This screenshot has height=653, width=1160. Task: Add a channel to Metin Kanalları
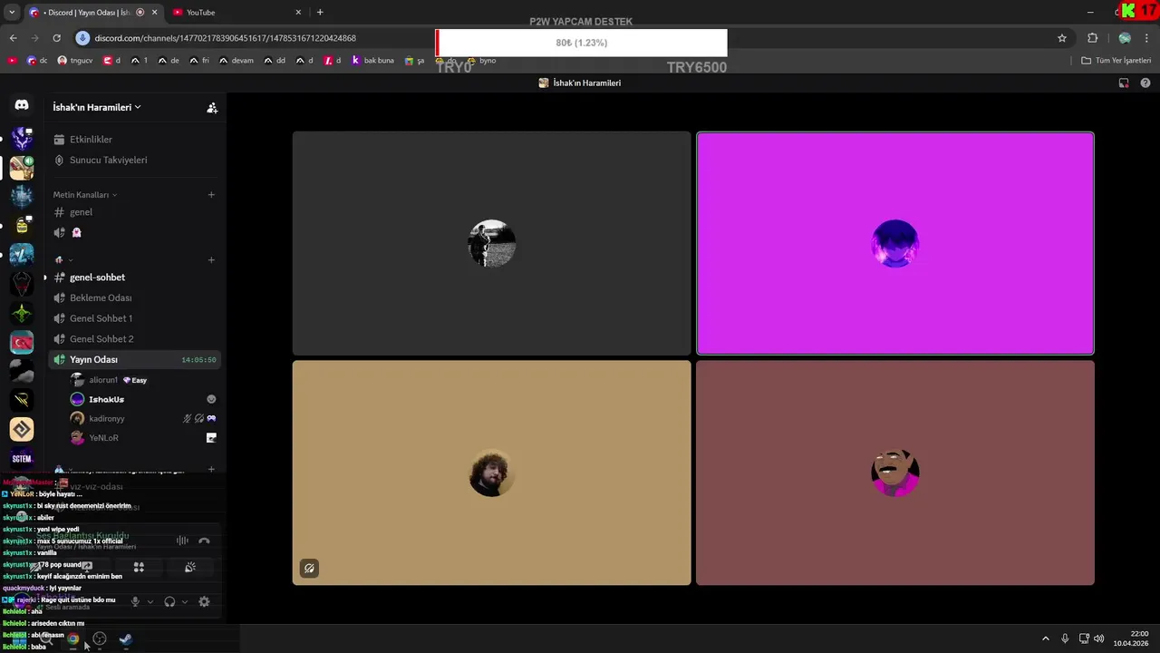click(211, 194)
